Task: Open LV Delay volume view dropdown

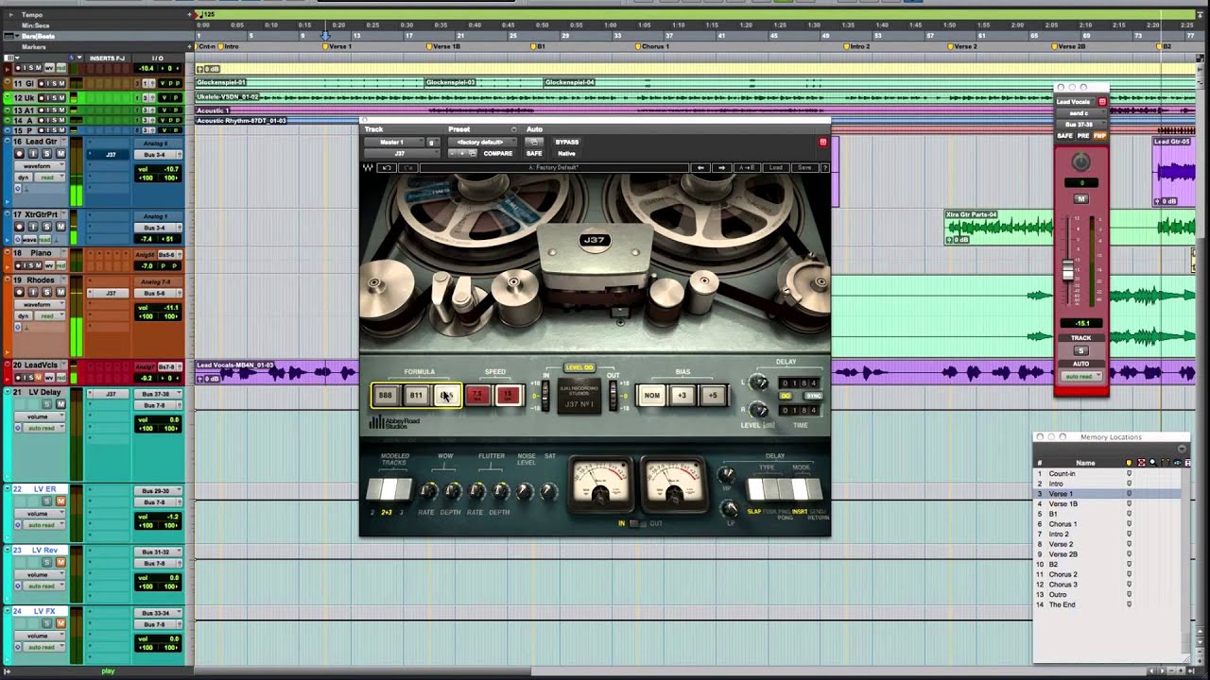Action: click(x=38, y=416)
